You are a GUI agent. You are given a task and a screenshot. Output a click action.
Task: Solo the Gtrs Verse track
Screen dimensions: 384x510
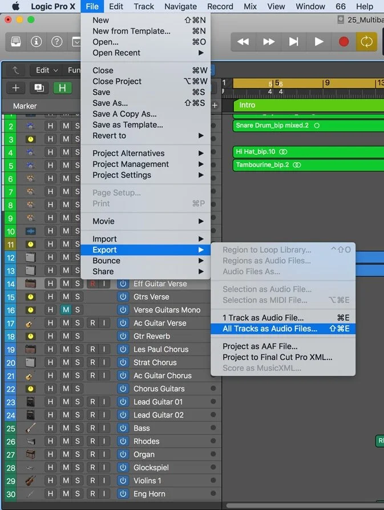click(78, 296)
